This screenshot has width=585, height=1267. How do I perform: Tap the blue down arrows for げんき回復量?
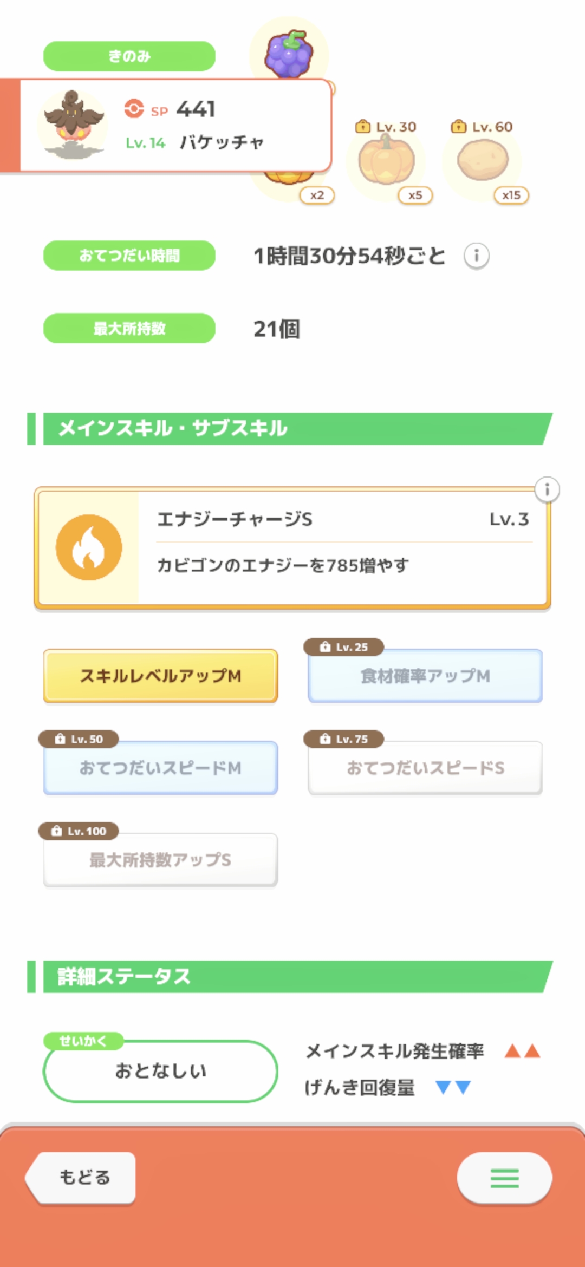coord(453,1087)
